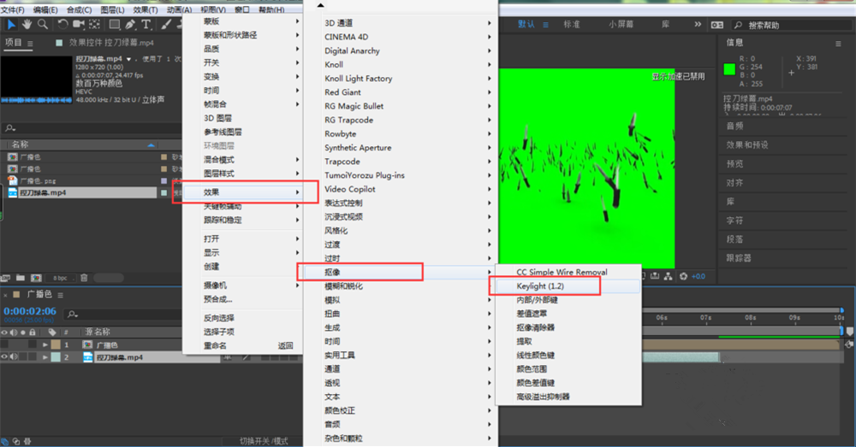Select Keylight (1.2) effect
Screen dimensions: 856x447
pyautogui.click(x=568, y=286)
